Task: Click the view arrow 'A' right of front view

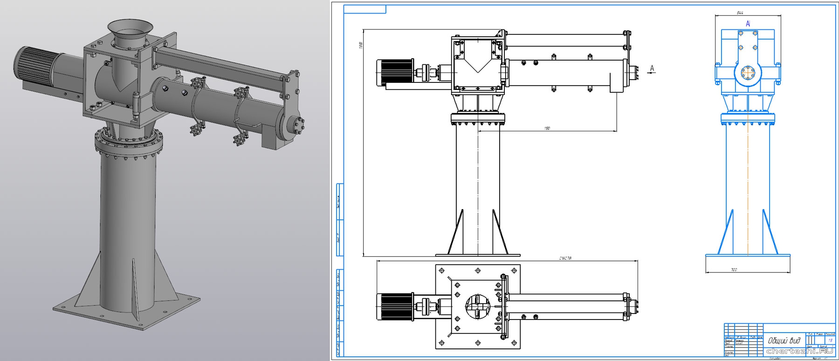Action: pos(652,69)
